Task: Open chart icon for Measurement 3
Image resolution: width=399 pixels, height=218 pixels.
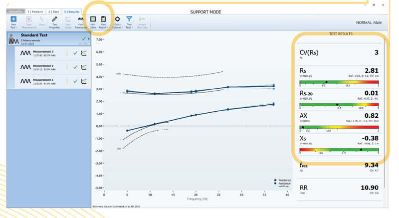Action: pyautogui.click(x=84, y=53)
